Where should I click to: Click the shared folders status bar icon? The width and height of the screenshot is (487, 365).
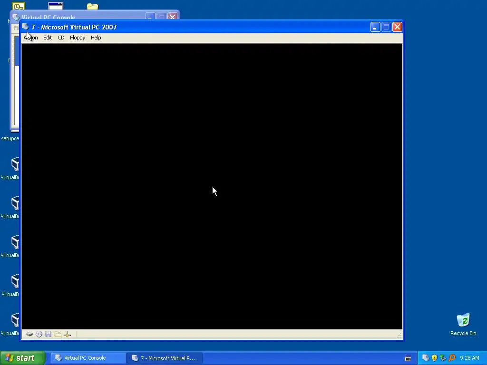click(x=58, y=334)
